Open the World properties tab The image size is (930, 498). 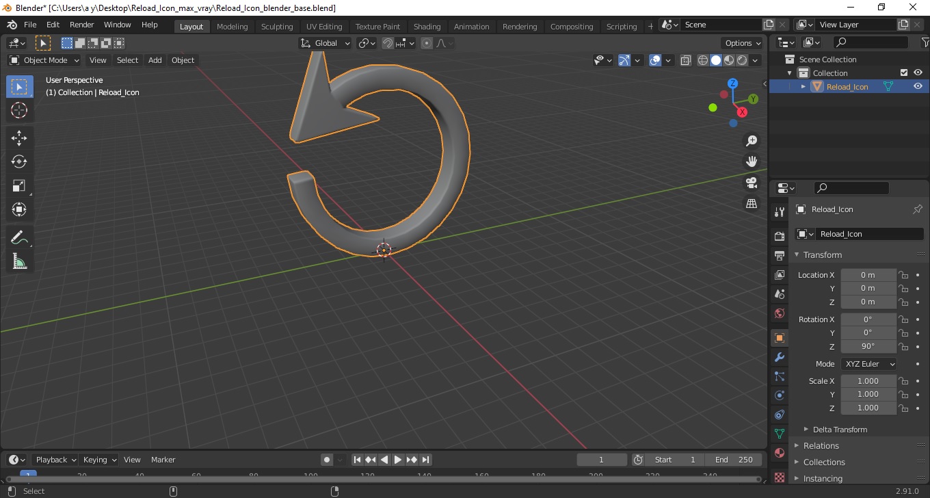[779, 313]
